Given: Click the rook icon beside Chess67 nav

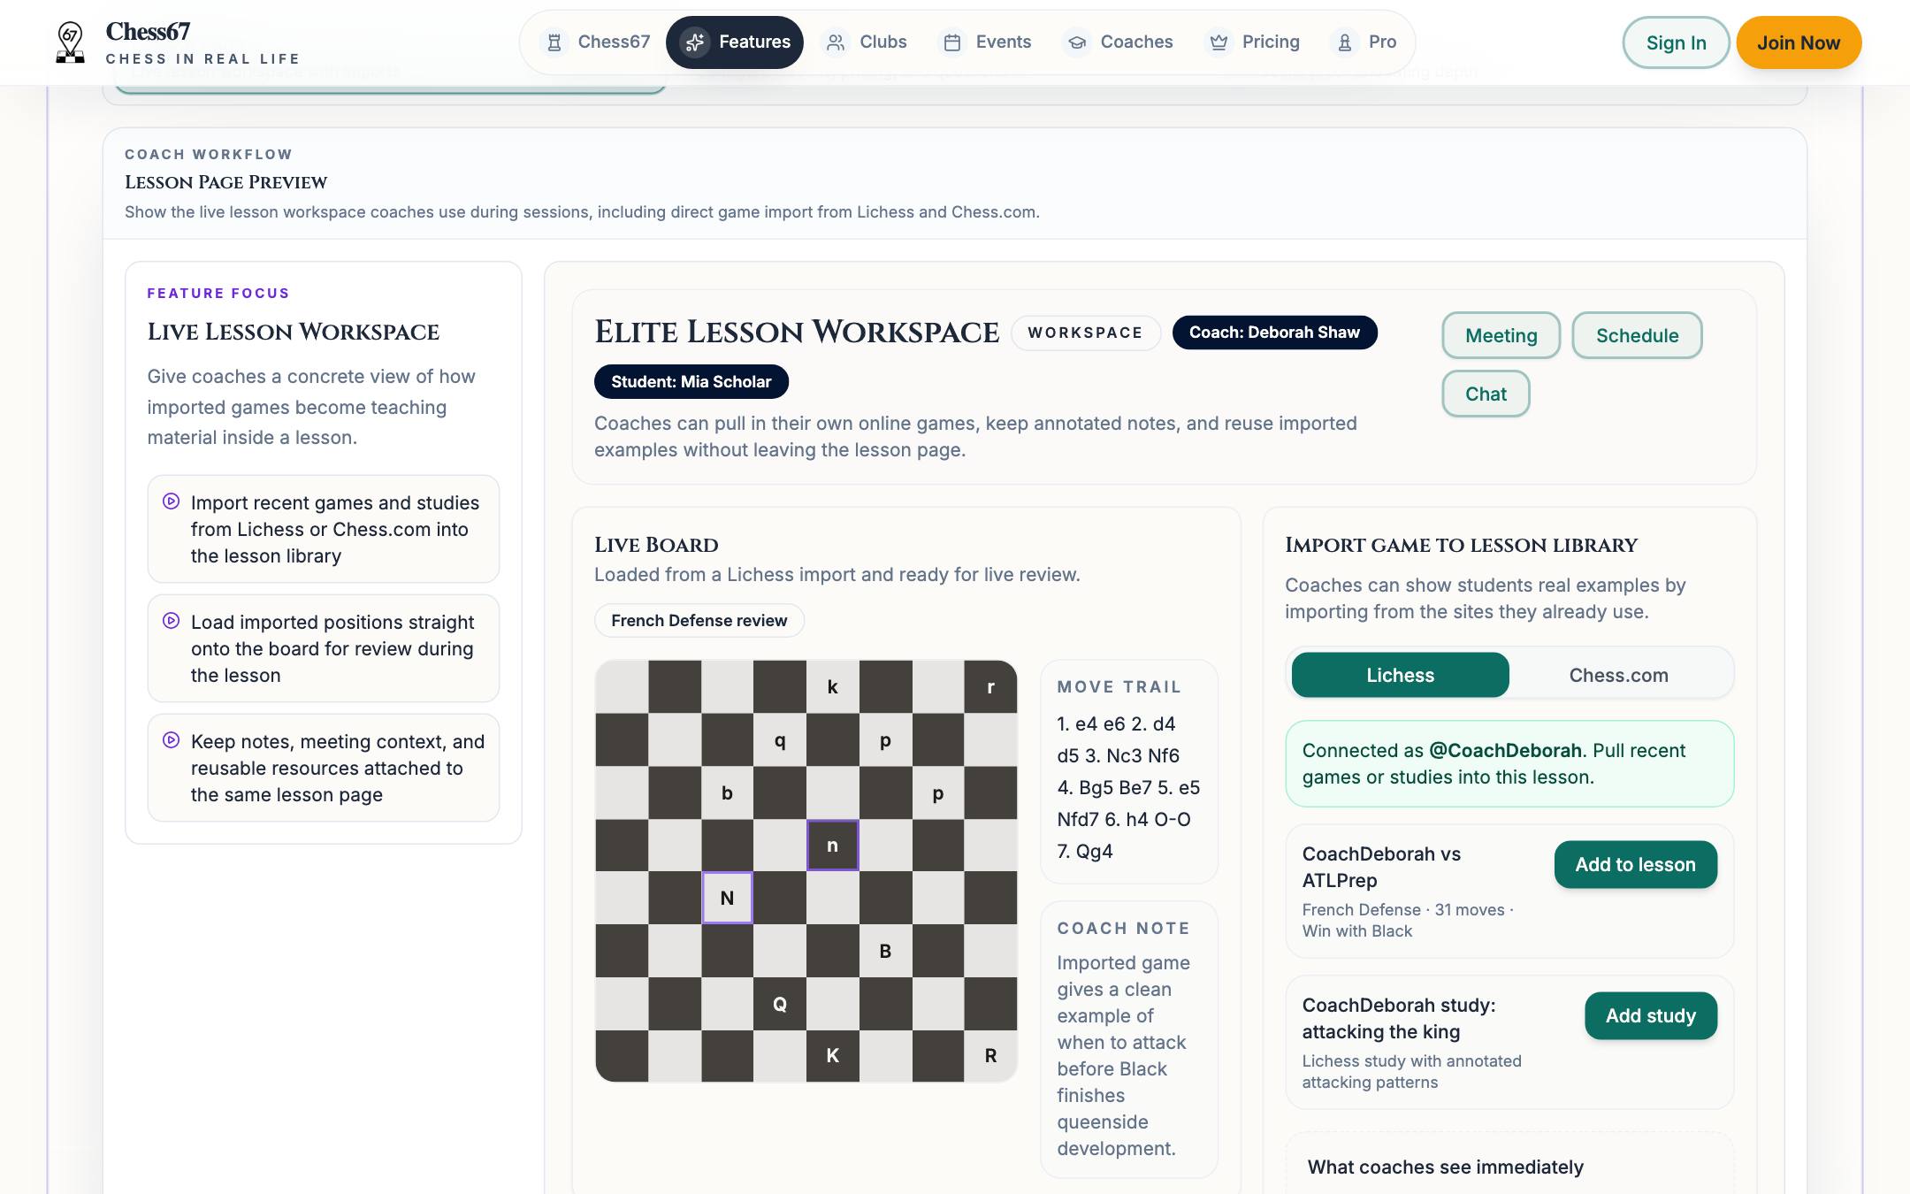Looking at the screenshot, I should click(x=554, y=42).
